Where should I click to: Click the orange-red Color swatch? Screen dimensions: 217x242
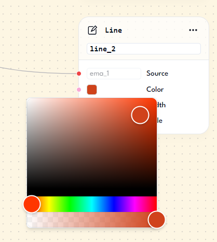coord(92,90)
